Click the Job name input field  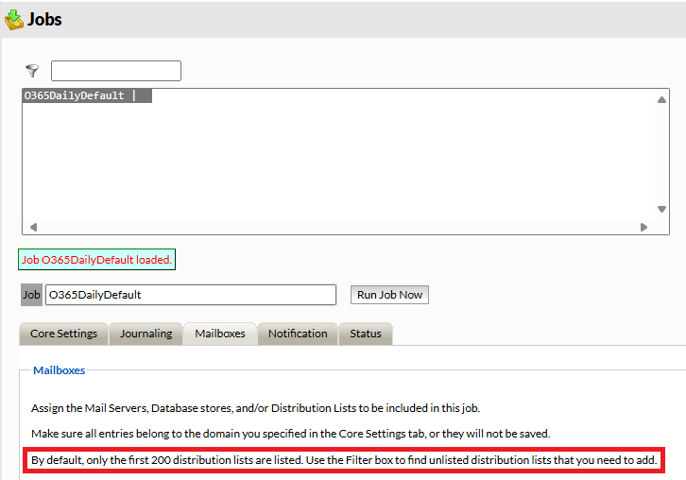click(191, 295)
